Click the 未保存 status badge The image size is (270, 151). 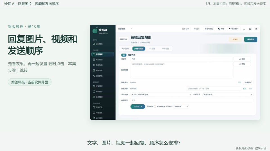[235, 39]
